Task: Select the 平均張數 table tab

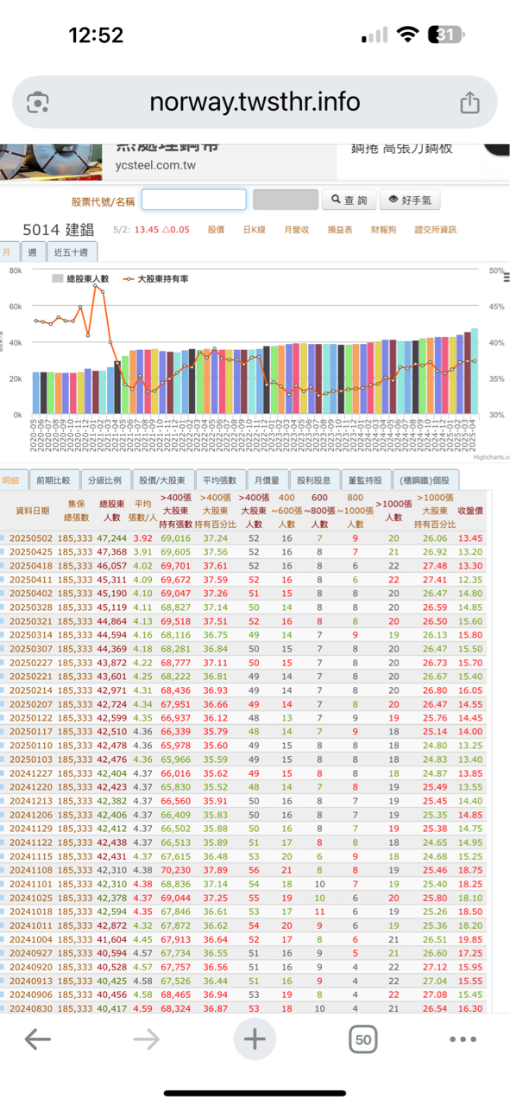Action: (x=220, y=480)
